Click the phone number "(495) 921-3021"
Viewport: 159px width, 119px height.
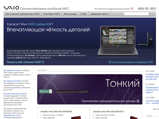pos(147,9)
